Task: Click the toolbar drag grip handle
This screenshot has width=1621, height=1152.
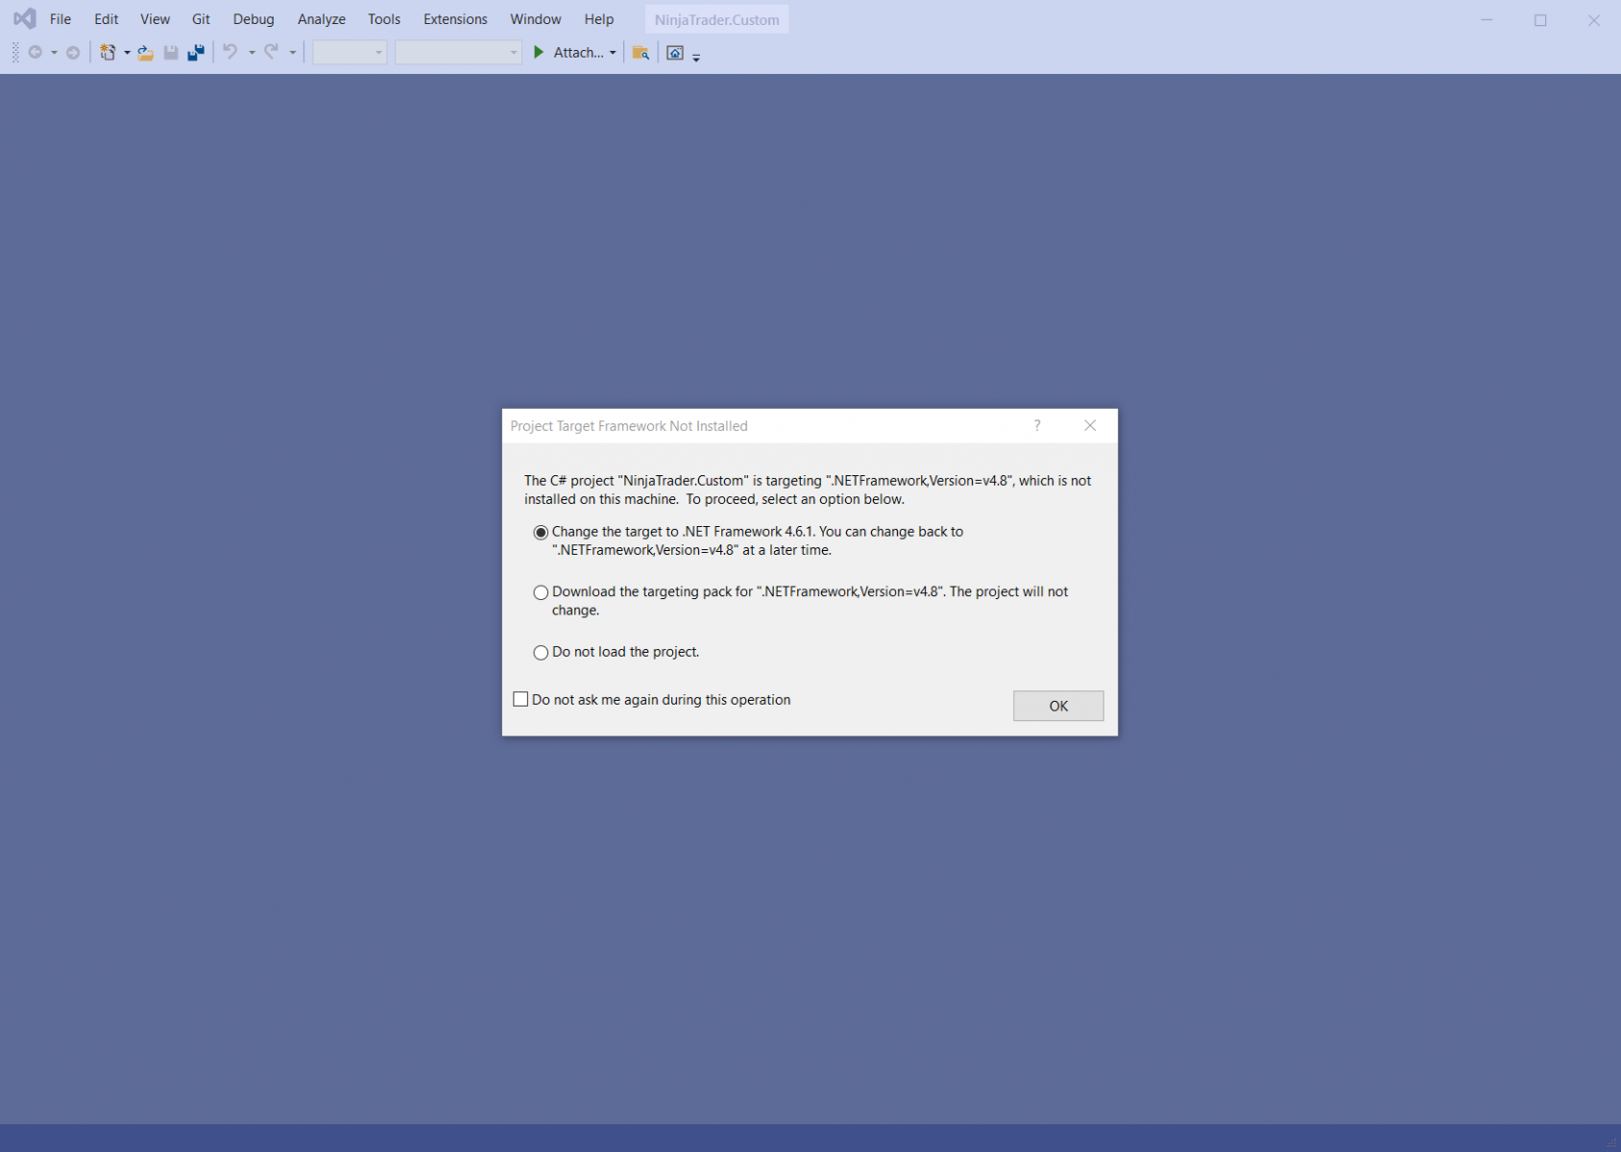Action: pos(15,53)
